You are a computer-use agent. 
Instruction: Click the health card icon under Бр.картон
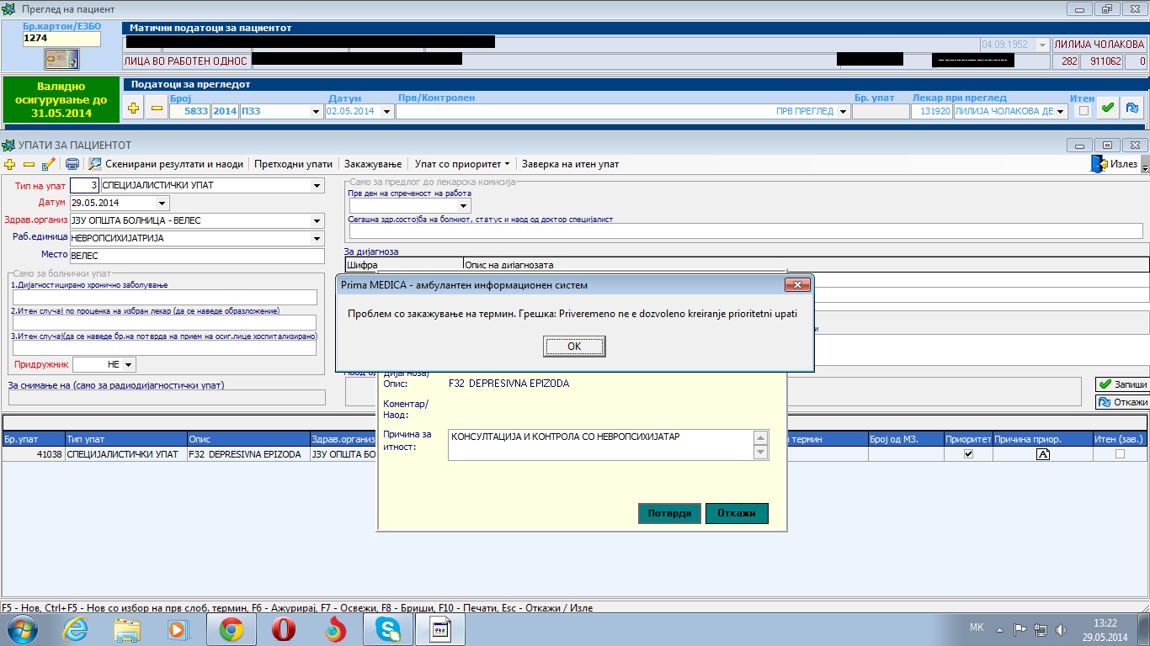click(x=61, y=60)
